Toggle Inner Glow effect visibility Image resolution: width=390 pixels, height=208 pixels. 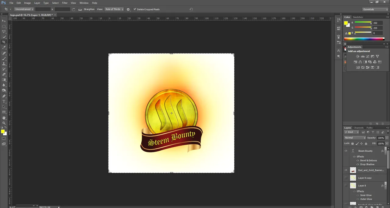pyautogui.click(x=358, y=195)
